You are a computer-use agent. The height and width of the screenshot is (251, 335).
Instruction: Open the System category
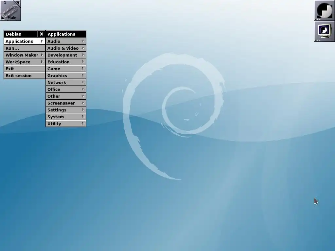[66, 117]
